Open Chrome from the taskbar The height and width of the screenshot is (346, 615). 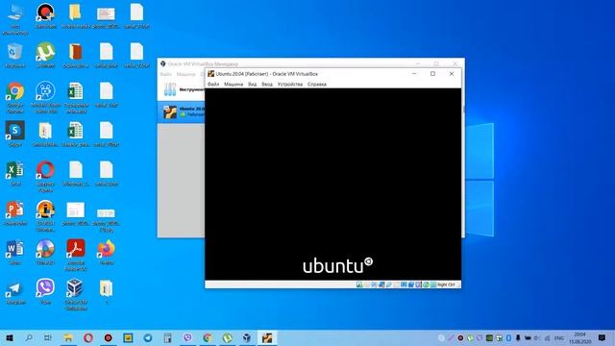click(208, 337)
